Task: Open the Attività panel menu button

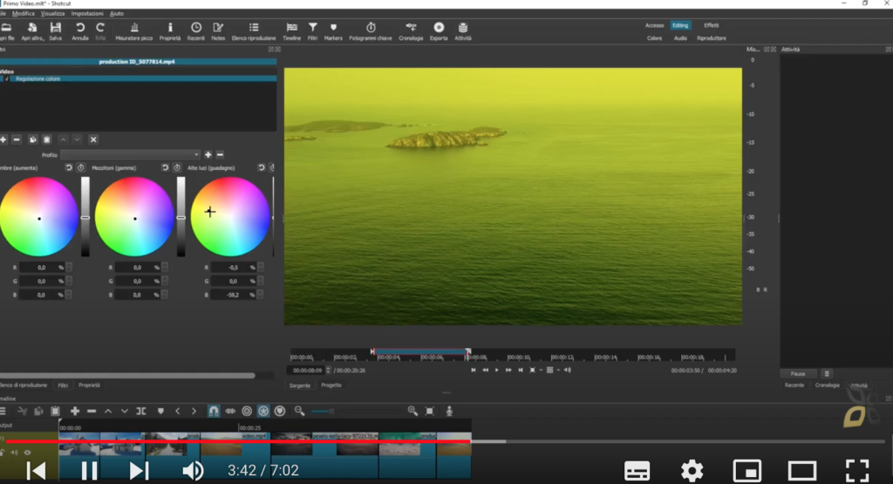Action: click(827, 373)
